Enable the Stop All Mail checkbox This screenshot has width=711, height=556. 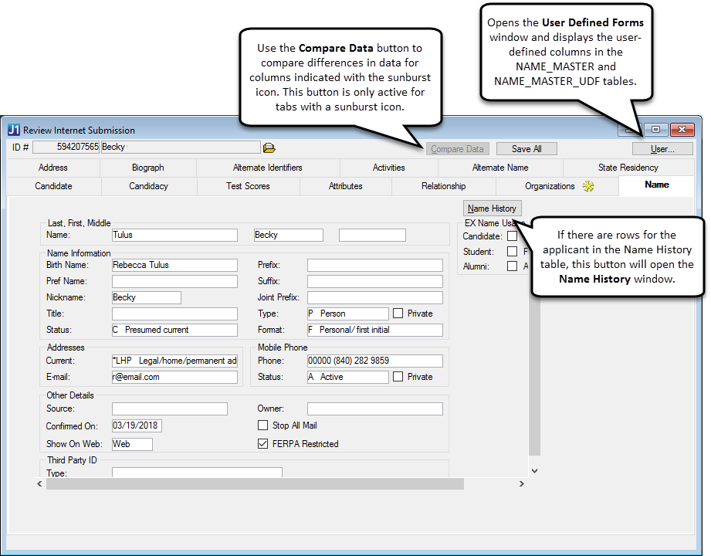262,425
